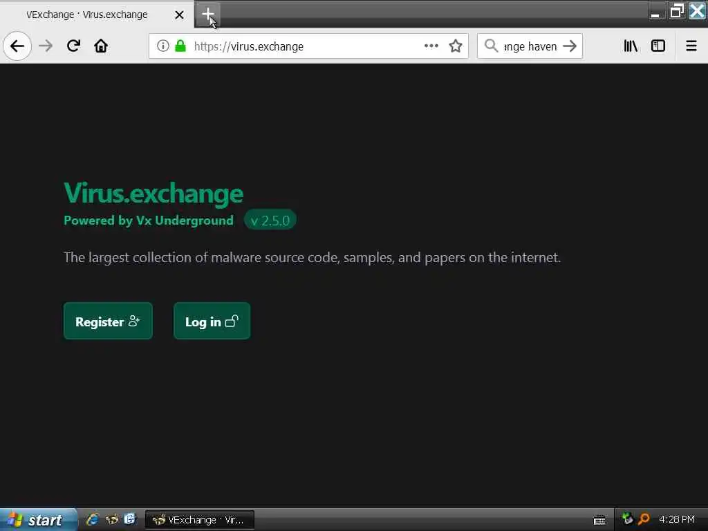
Task: Go back with the browser back arrow
Action: [17, 46]
